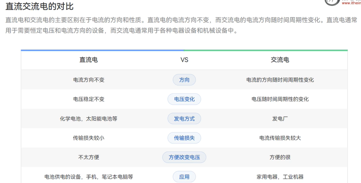Select the 方便的很 table cell
The width and height of the screenshot is (361, 183).
point(280,157)
